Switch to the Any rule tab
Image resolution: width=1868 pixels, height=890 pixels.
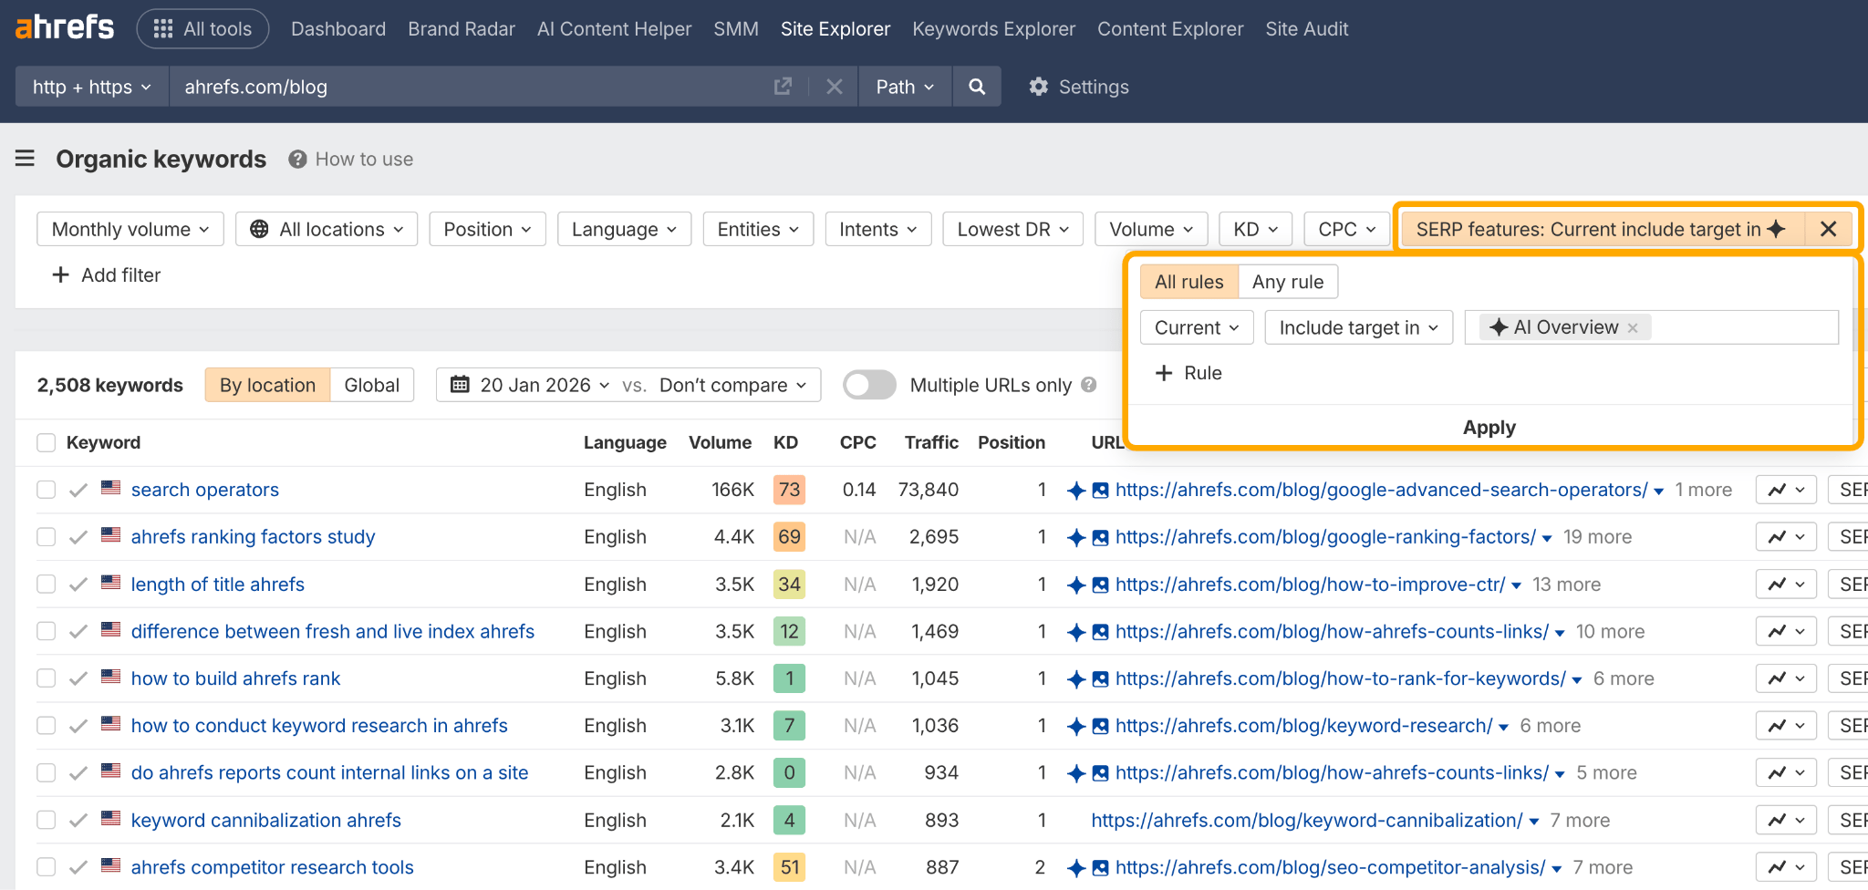(x=1287, y=281)
